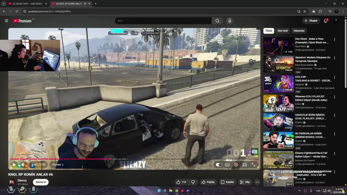Open the Elienzy channel name link
Image resolution: width=347 pixels, height=195 pixels.
tap(22, 180)
